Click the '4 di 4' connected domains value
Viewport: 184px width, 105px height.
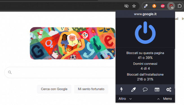[x=145, y=69]
